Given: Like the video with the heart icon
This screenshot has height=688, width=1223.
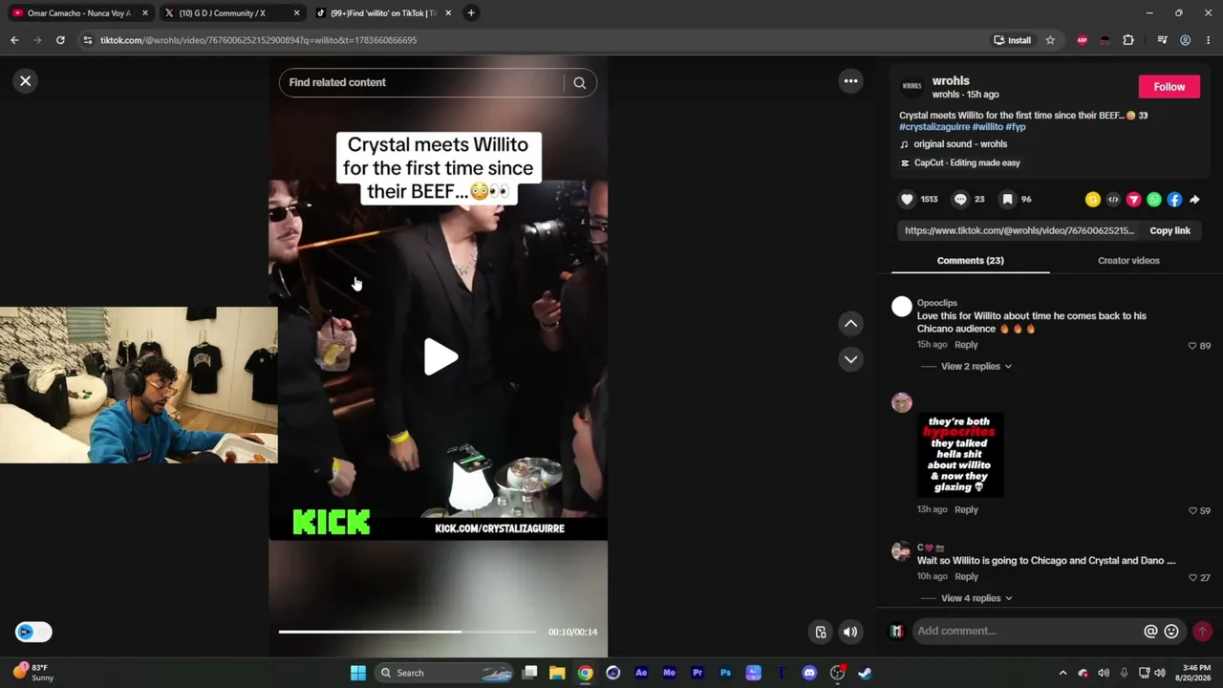Looking at the screenshot, I should point(907,199).
